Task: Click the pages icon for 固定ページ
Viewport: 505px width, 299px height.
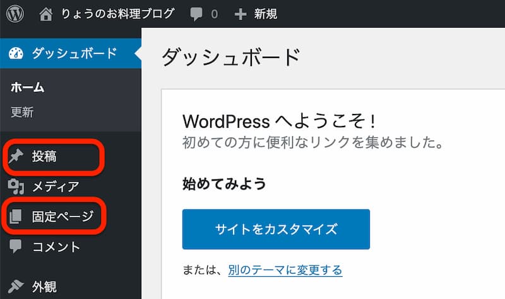Action: click(15, 217)
